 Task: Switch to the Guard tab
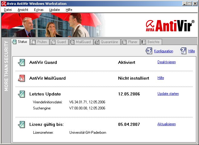pos(59,42)
